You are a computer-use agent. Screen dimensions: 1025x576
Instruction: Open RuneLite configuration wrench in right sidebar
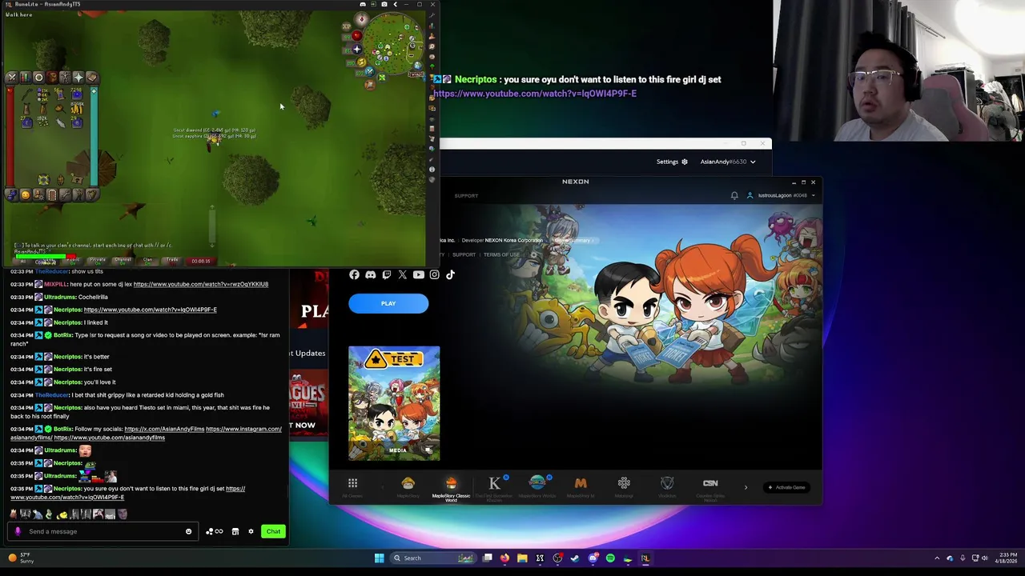432,16
